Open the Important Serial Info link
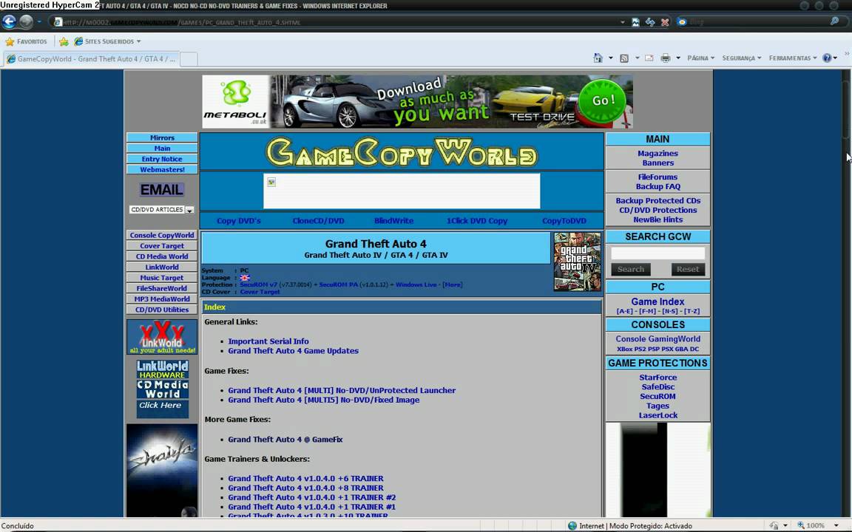852x532 pixels. pos(268,341)
